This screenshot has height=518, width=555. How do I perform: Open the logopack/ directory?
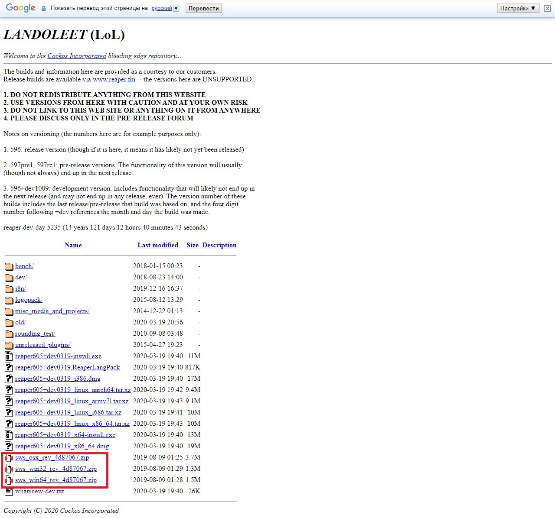29,300
